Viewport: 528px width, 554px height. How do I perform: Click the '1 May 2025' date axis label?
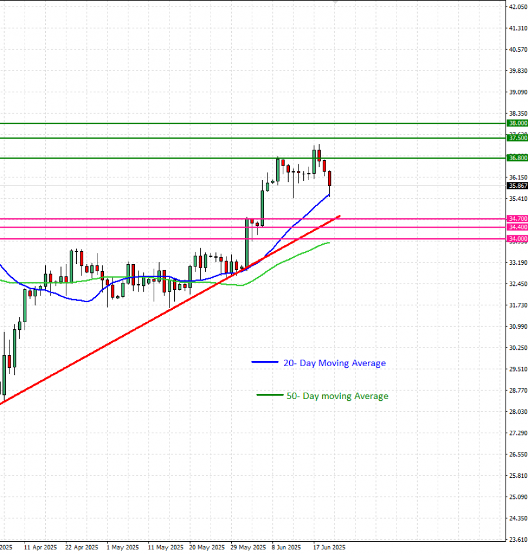(x=123, y=547)
